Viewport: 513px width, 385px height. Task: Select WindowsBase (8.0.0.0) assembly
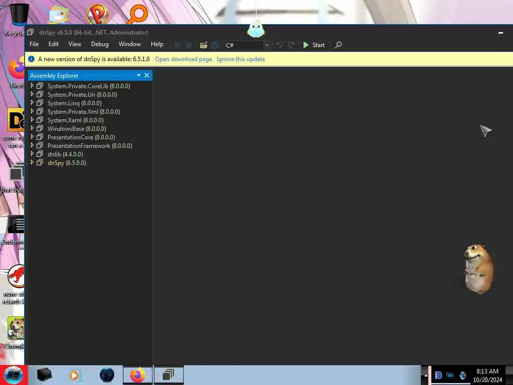[77, 129]
